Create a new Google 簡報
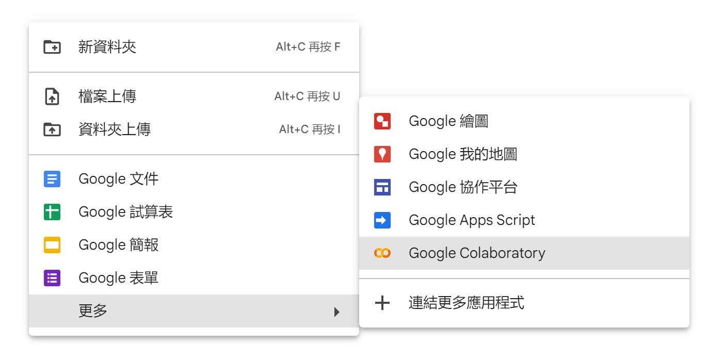This screenshot has width=723, height=359. tap(194, 245)
